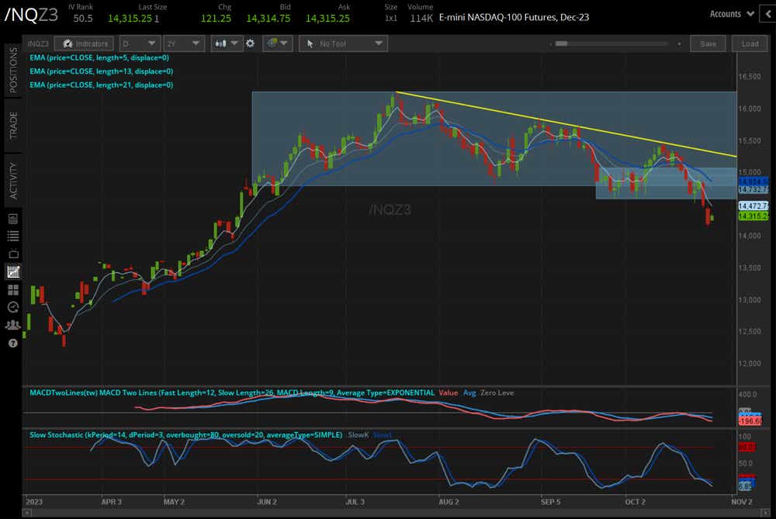Click the MACD Avg legend label
Viewport: 776px width, 519px height.
point(469,393)
